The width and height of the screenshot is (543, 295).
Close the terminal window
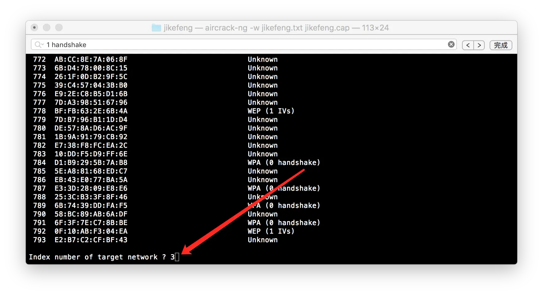[x=34, y=28]
